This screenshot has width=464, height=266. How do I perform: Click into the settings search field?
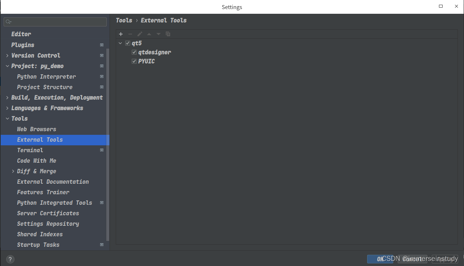tap(55, 22)
